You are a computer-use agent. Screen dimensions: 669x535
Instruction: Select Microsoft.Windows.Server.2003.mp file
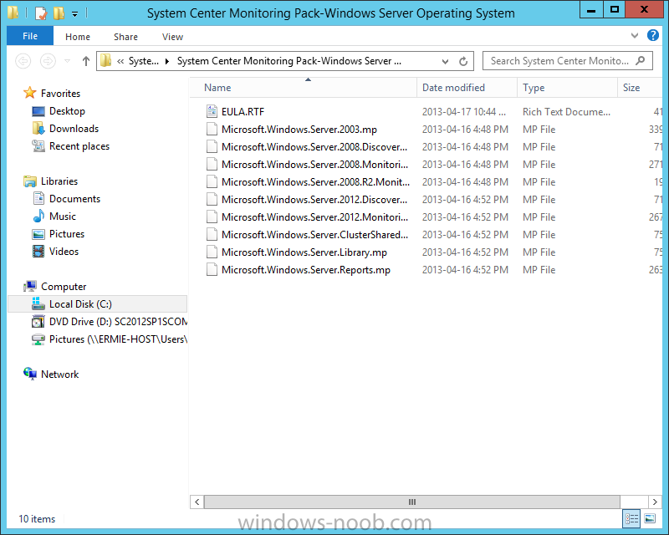299,129
